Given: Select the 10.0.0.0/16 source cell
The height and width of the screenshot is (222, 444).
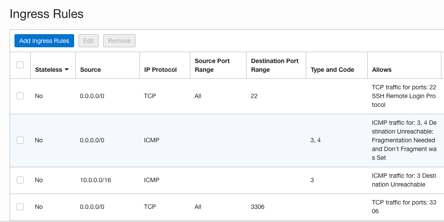Looking at the screenshot, I should (96, 180).
